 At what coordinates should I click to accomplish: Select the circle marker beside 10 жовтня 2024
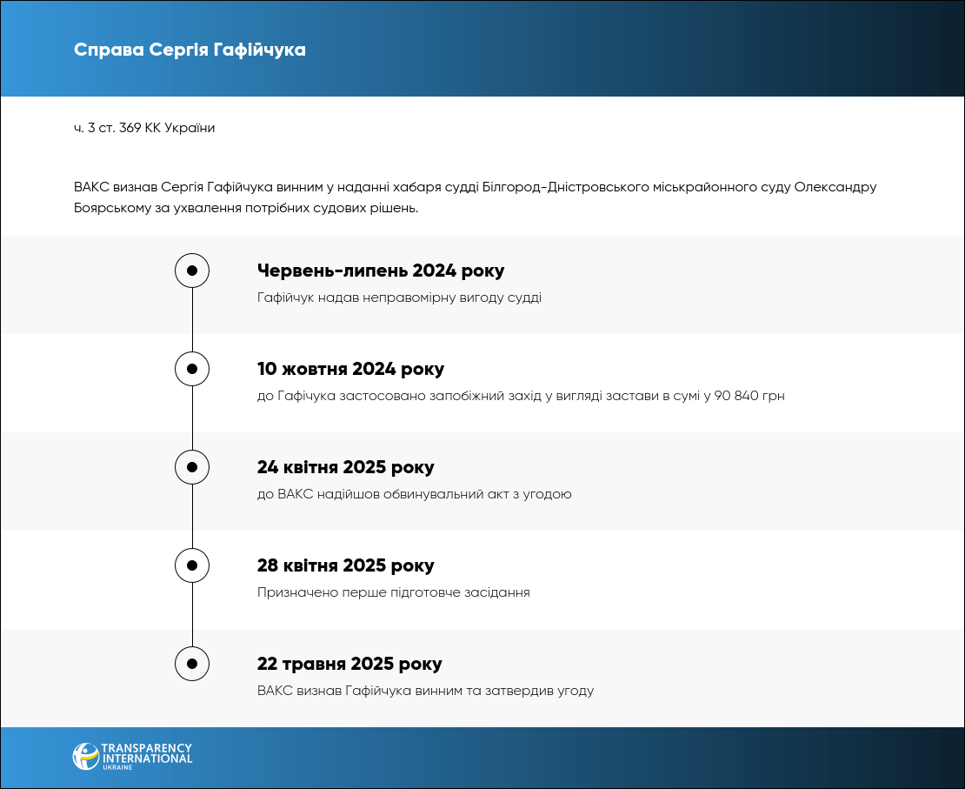click(192, 369)
